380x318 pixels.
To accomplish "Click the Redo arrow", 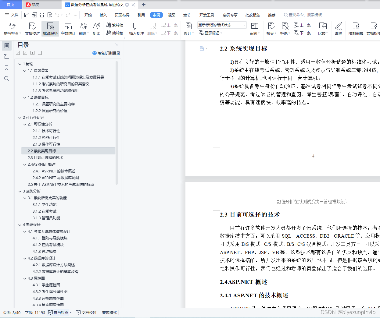I will [x=68, y=15].
